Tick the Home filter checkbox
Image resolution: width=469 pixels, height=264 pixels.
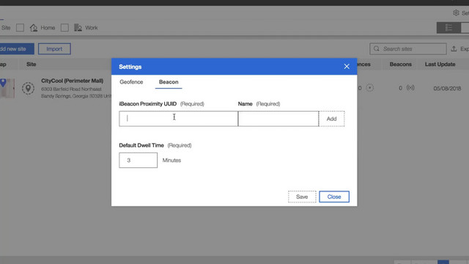point(20,28)
